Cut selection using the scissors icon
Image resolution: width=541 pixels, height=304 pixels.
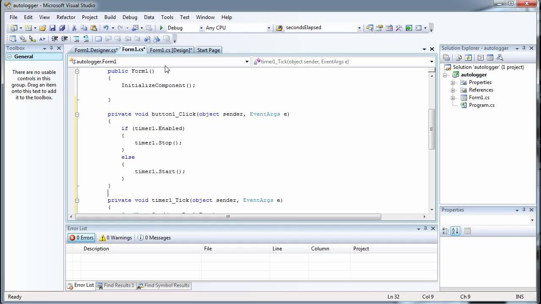(74, 28)
